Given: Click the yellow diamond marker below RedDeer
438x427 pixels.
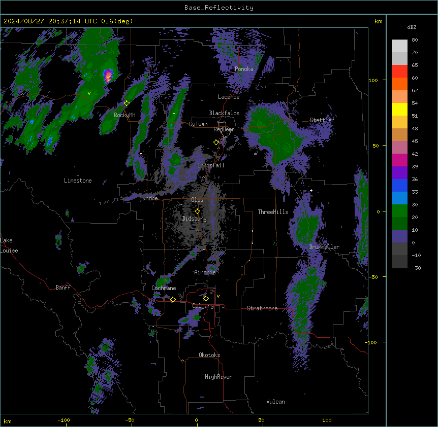Looking at the screenshot, I should click(216, 143).
